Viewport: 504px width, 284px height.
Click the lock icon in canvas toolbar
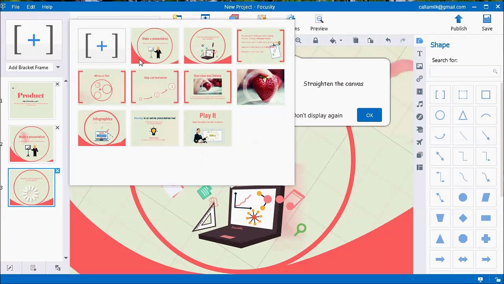pos(315,41)
